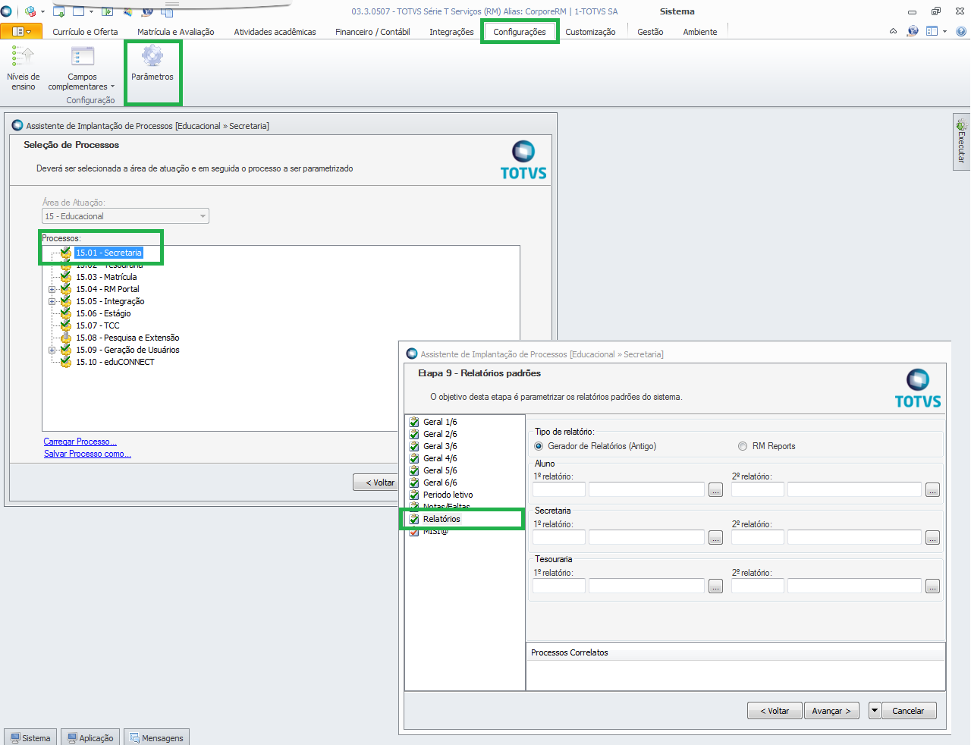Click the browse button for Secretaria 2º relatório
Screen dimensions: 971x745
tap(932, 538)
